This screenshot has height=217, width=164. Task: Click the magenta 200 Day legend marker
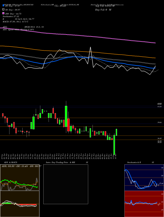point(4,13)
